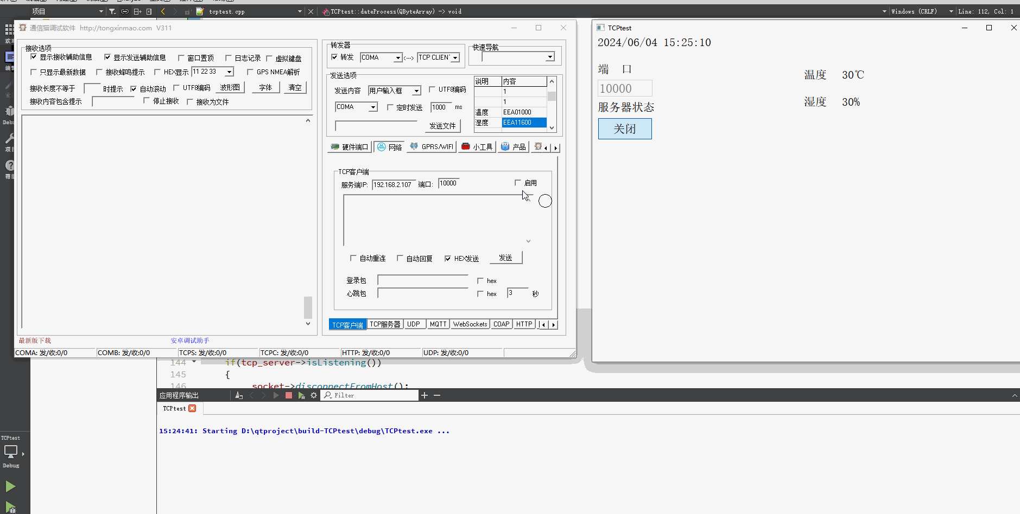
Task: Switch to the WebSockets tab
Action: coord(470,324)
